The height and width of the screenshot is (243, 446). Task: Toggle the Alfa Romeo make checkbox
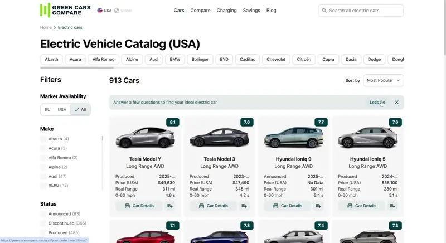click(x=43, y=158)
